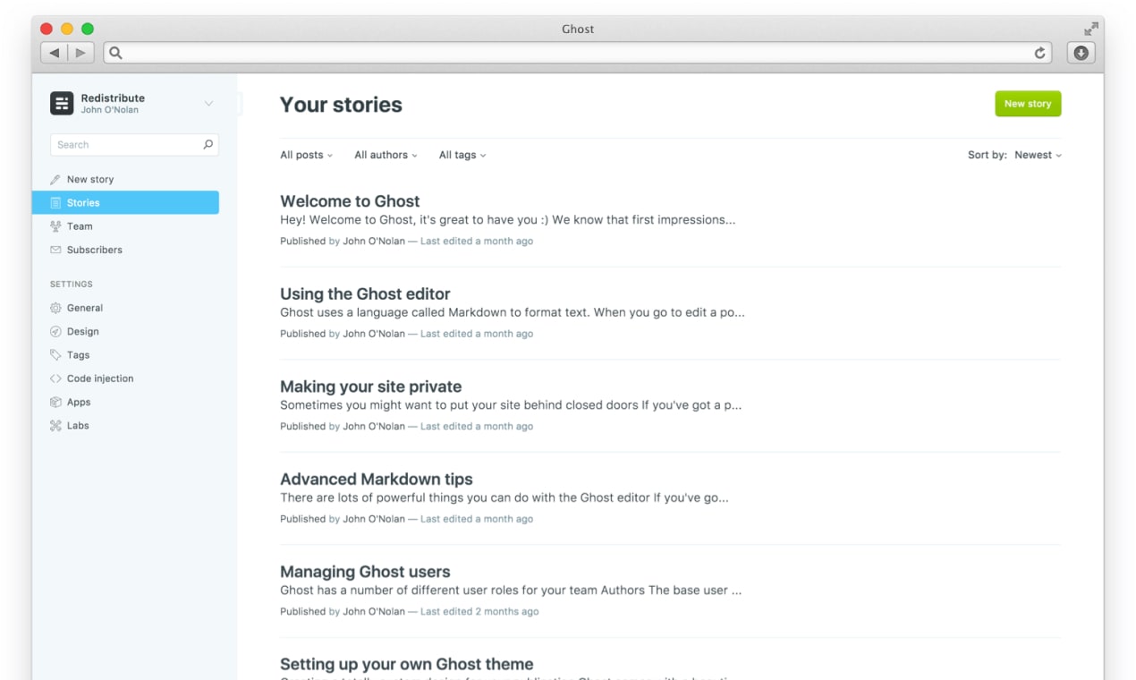This screenshot has height=680, width=1136.
Task: Click the Design compass icon
Action: (x=55, y=331)
